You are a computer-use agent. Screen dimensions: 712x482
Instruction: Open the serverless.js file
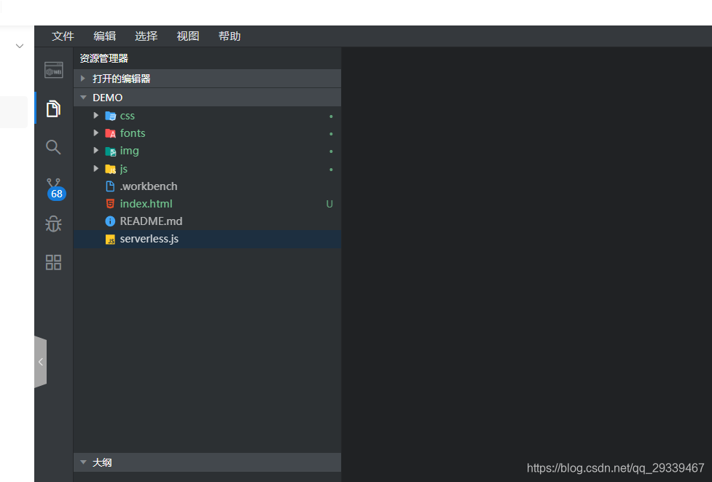coord(149,239)
